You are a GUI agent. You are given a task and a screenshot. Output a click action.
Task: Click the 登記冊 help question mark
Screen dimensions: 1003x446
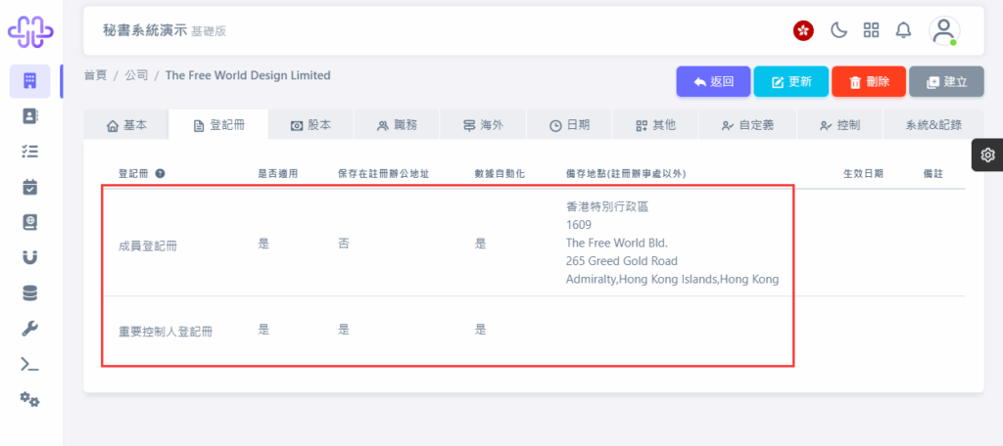pos(160,173)
